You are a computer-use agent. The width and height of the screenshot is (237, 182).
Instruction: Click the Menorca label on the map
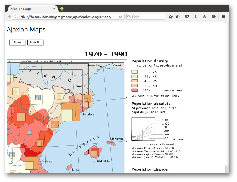(x=117, y=139)
